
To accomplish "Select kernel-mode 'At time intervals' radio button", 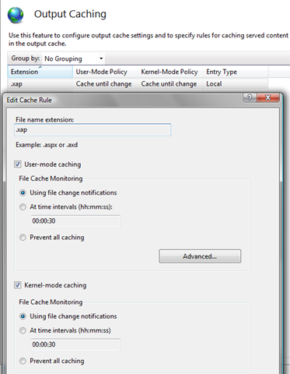I will pyautogui.click(x=23, y=330).
